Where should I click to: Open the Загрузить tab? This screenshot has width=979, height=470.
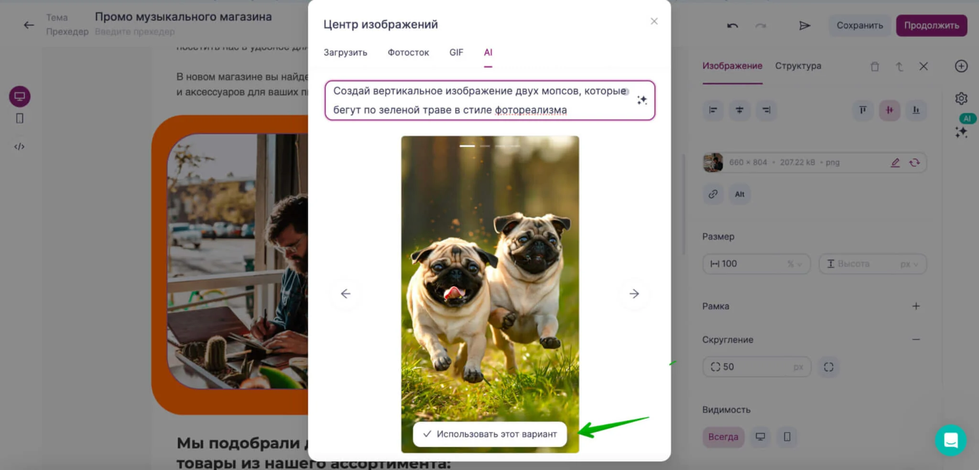click(x=345, y=53)
